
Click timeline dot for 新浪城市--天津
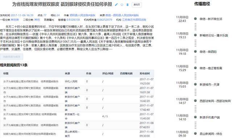[195, 84]
